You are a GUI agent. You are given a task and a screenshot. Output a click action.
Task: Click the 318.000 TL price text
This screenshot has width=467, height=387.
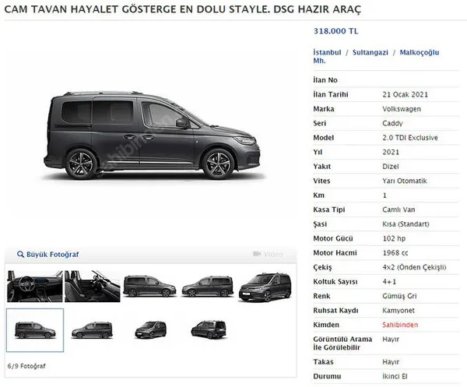pos(335,32)
